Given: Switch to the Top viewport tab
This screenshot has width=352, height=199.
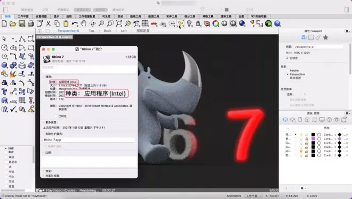Looking at the screenshot, I should (x=91, y=31).
